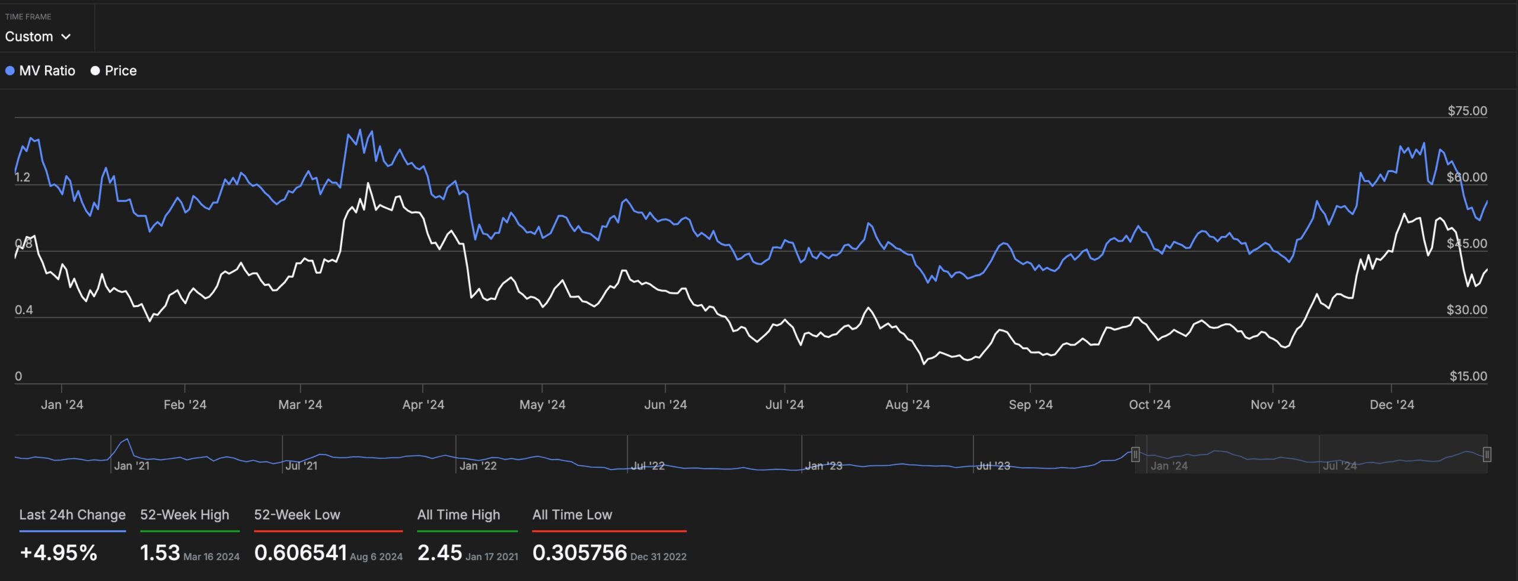Click the Dec '24 axis label
Image resolution: width=1518 pixels, height=581 pixels.
click(1392, 404)
